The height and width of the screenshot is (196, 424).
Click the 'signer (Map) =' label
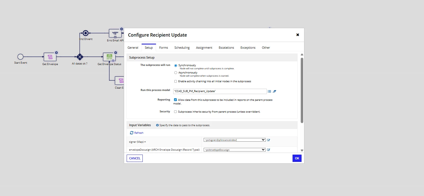pos(137,142)
